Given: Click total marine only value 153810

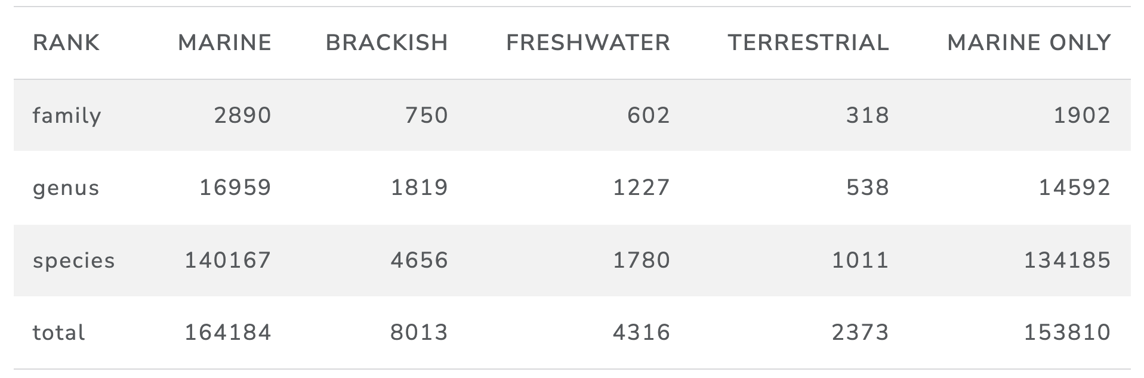Looking at the screenshot, I should click(1068, 333).
